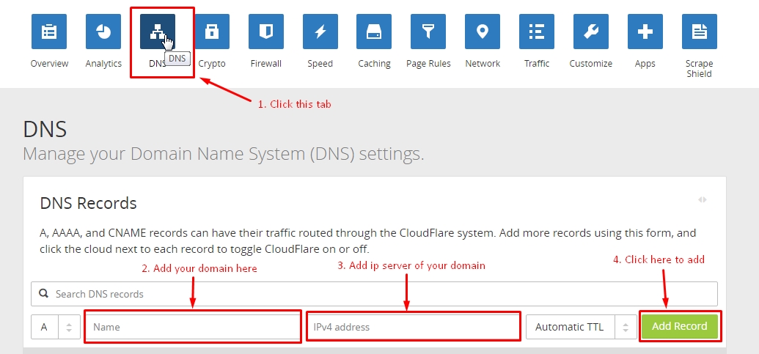759x354 pixels.
Task: Open the Apps plus icon
Action: [645, 32]
